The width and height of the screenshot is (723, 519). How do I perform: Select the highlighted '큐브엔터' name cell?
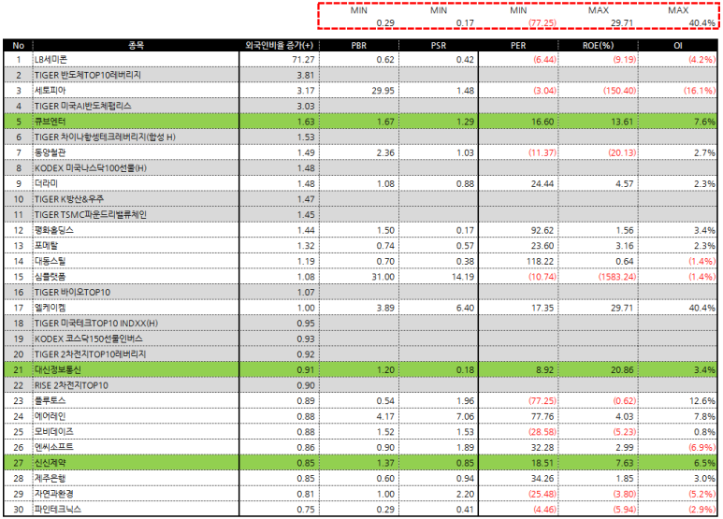coord(51,122)
